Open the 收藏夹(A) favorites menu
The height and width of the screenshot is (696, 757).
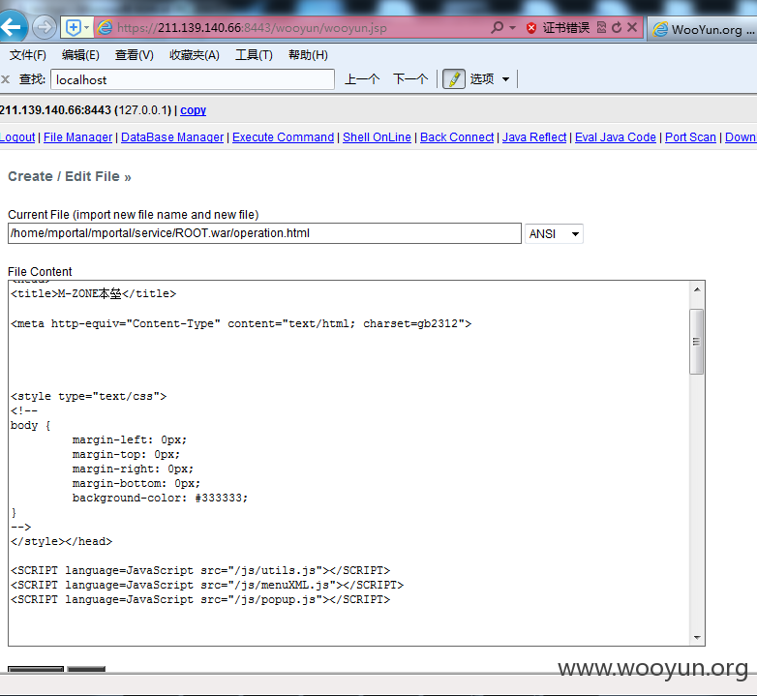(x=194, y=55)
